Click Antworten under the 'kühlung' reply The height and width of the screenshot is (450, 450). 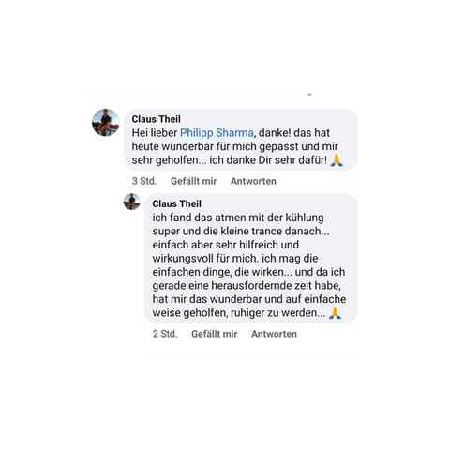pyautogui.click(x=274, y=334)
